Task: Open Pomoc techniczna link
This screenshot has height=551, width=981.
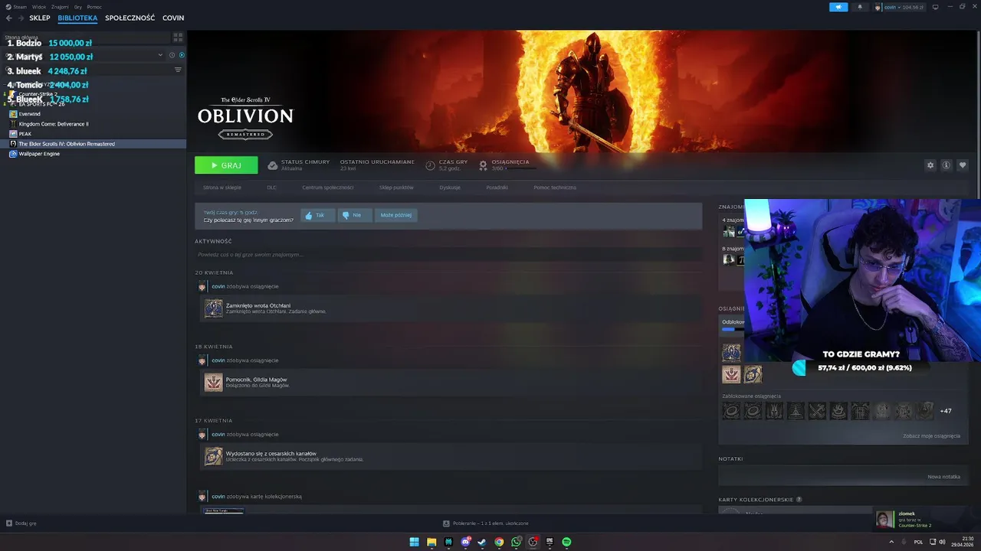Action: [555, 187]
